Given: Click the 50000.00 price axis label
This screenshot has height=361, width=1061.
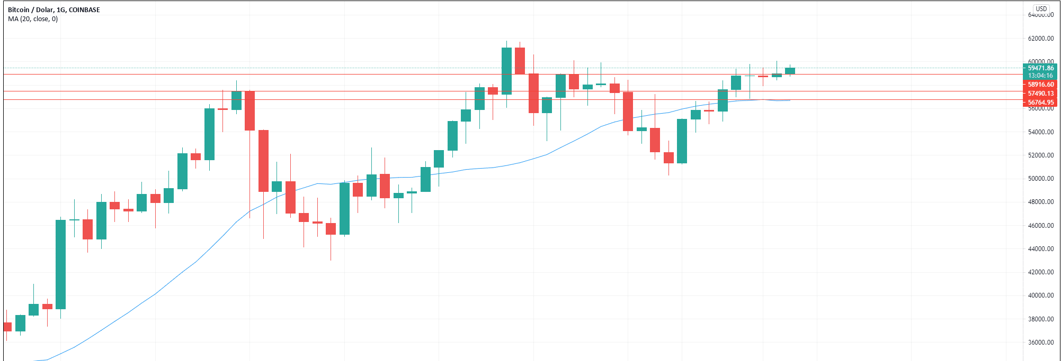Looking at the screenshot, I should [1040, 179].
